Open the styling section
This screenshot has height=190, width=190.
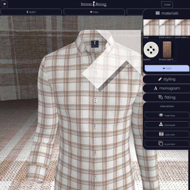[x=167, y=79]
